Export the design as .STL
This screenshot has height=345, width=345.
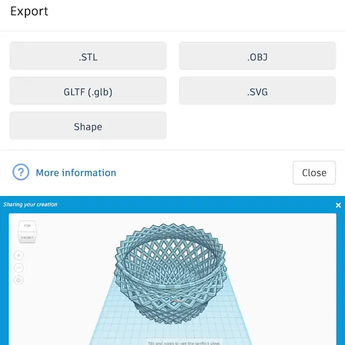[88, 56]
